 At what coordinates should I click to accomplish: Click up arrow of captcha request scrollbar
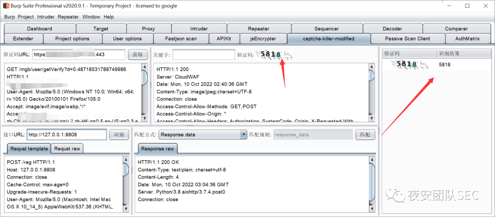click(144, 66)
